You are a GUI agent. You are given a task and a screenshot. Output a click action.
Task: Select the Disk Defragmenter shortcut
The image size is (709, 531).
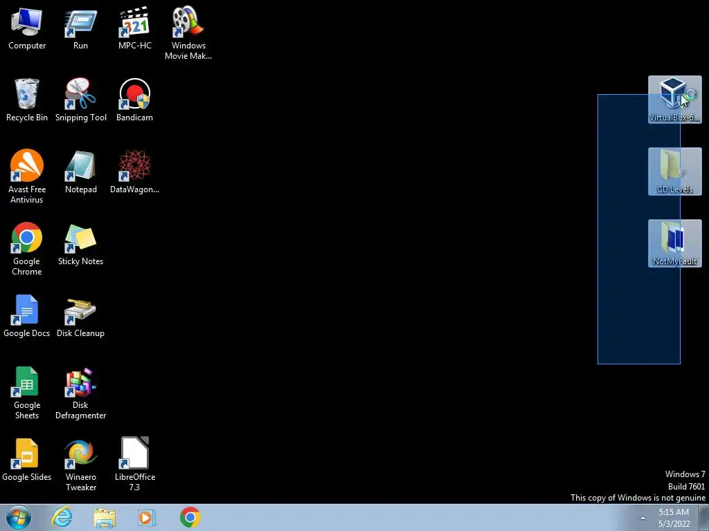pos(80,393)
